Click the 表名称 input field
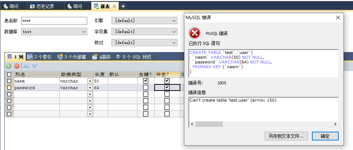Screen dimensions: 353x150 click(x=54, y=21)
